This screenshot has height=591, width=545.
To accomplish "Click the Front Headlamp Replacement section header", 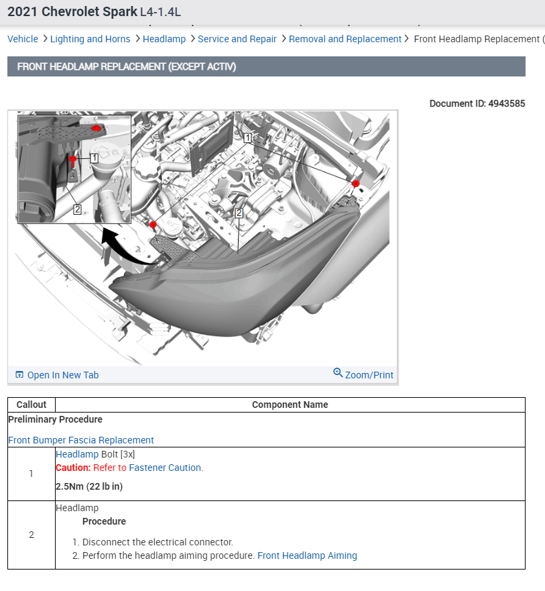I will pyautogui.click(x=266, y=66).
